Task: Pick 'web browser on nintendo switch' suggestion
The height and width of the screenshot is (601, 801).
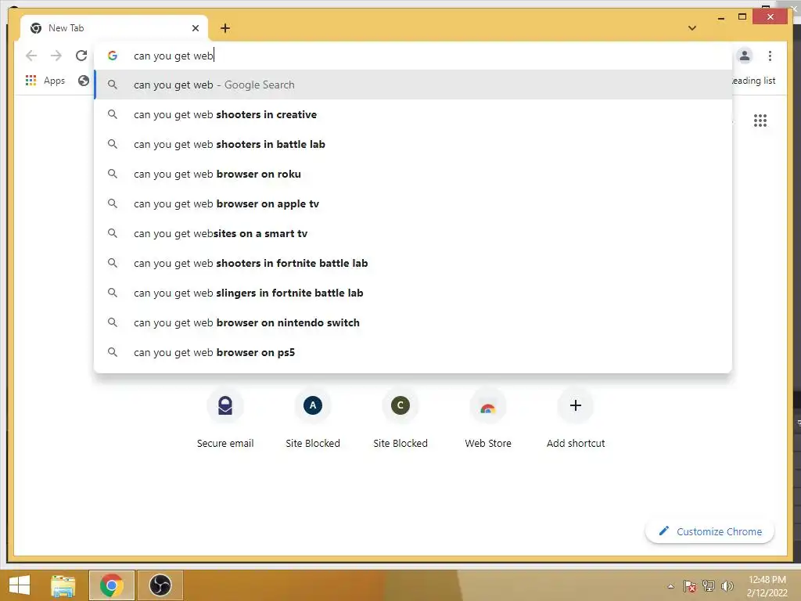Action: 413,322
